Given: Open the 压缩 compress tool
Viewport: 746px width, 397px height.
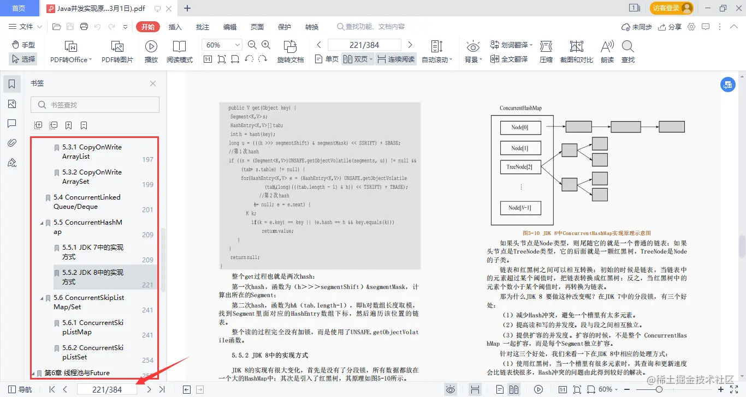Looking at the screenshot, I should click(x=546, y=52).
